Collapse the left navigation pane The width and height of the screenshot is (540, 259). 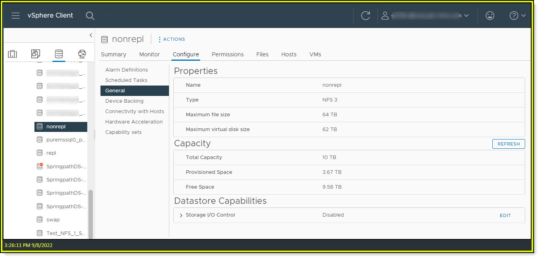pos(91,35)
